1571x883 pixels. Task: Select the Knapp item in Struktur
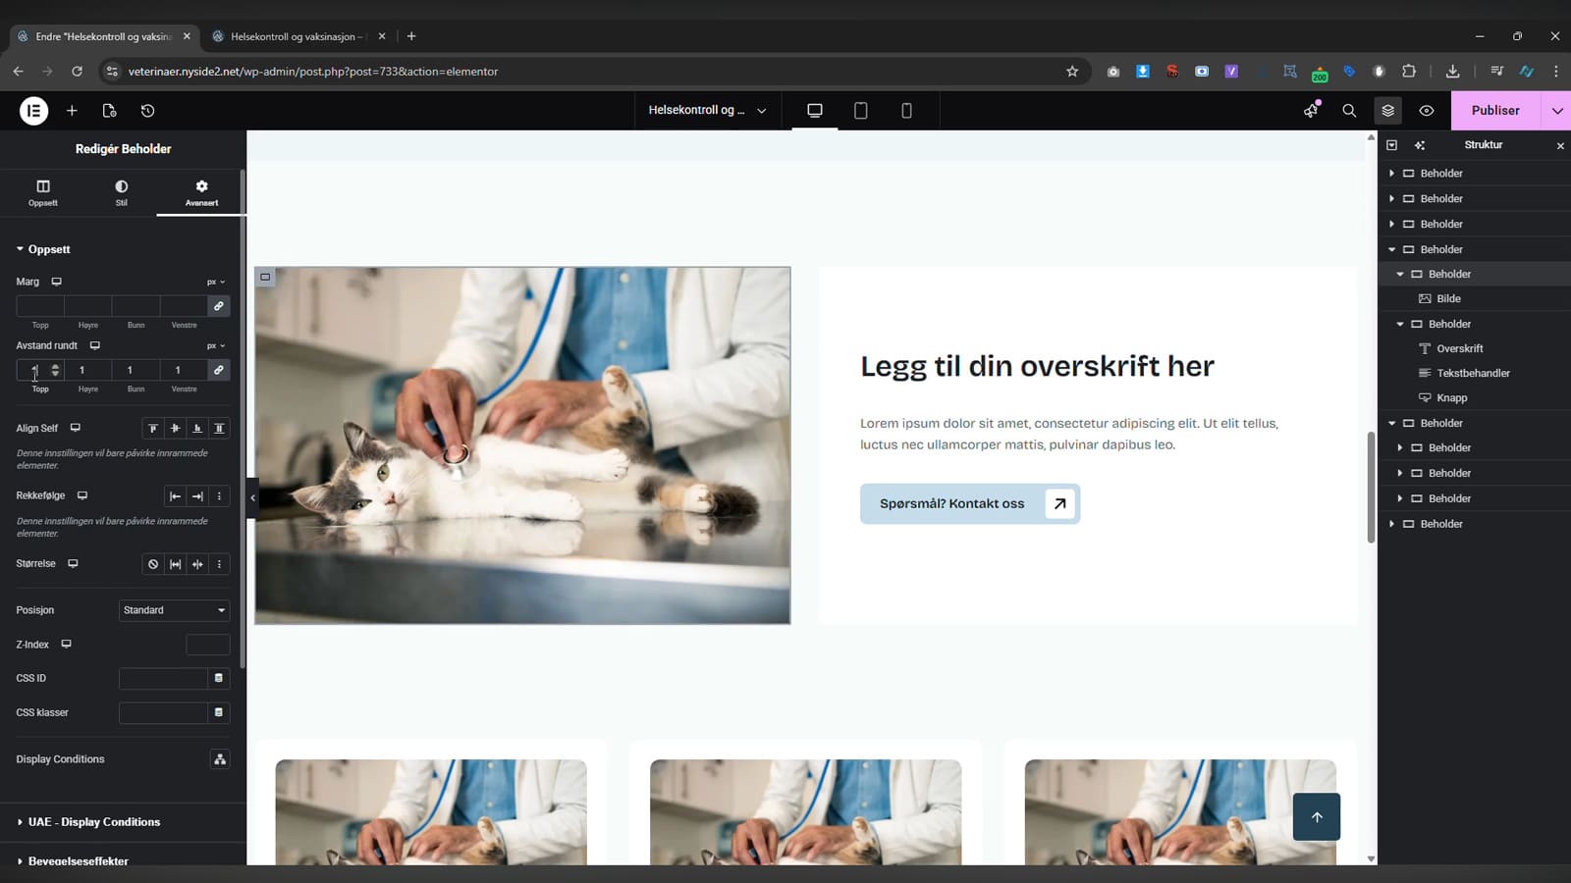pyautogui.click(x=1451, y=398)
